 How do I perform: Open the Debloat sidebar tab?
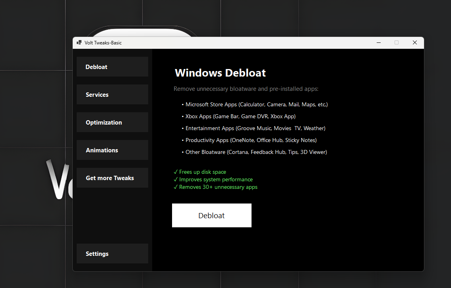pyautogui.click(x=112, y=67)
